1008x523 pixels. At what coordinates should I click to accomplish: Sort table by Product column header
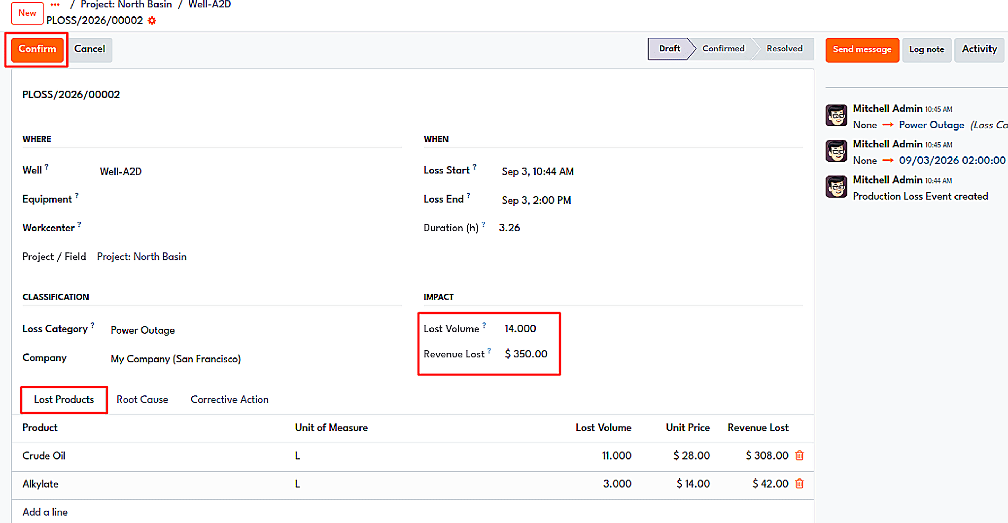tap(40, 428)
